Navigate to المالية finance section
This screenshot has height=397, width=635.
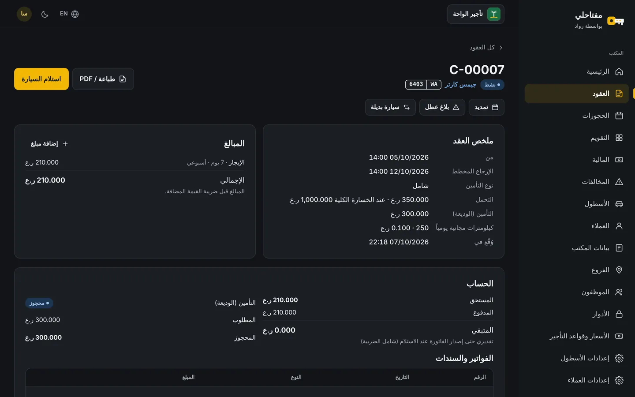point(577,160)
